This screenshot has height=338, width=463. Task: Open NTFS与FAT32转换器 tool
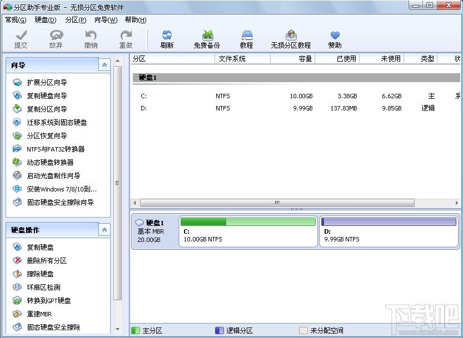coord(56,149)
